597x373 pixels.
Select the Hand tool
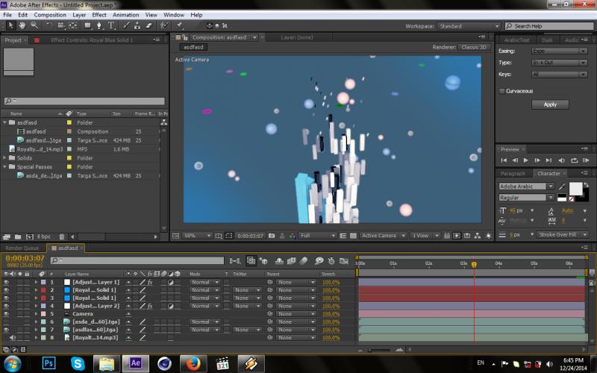coord(22,25)
